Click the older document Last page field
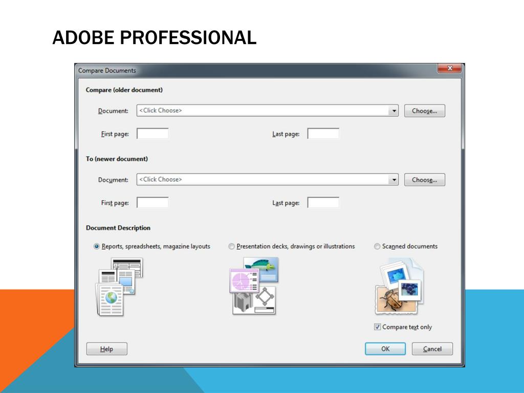The width and height of the screenshot is (524, 393). point(323,134)
